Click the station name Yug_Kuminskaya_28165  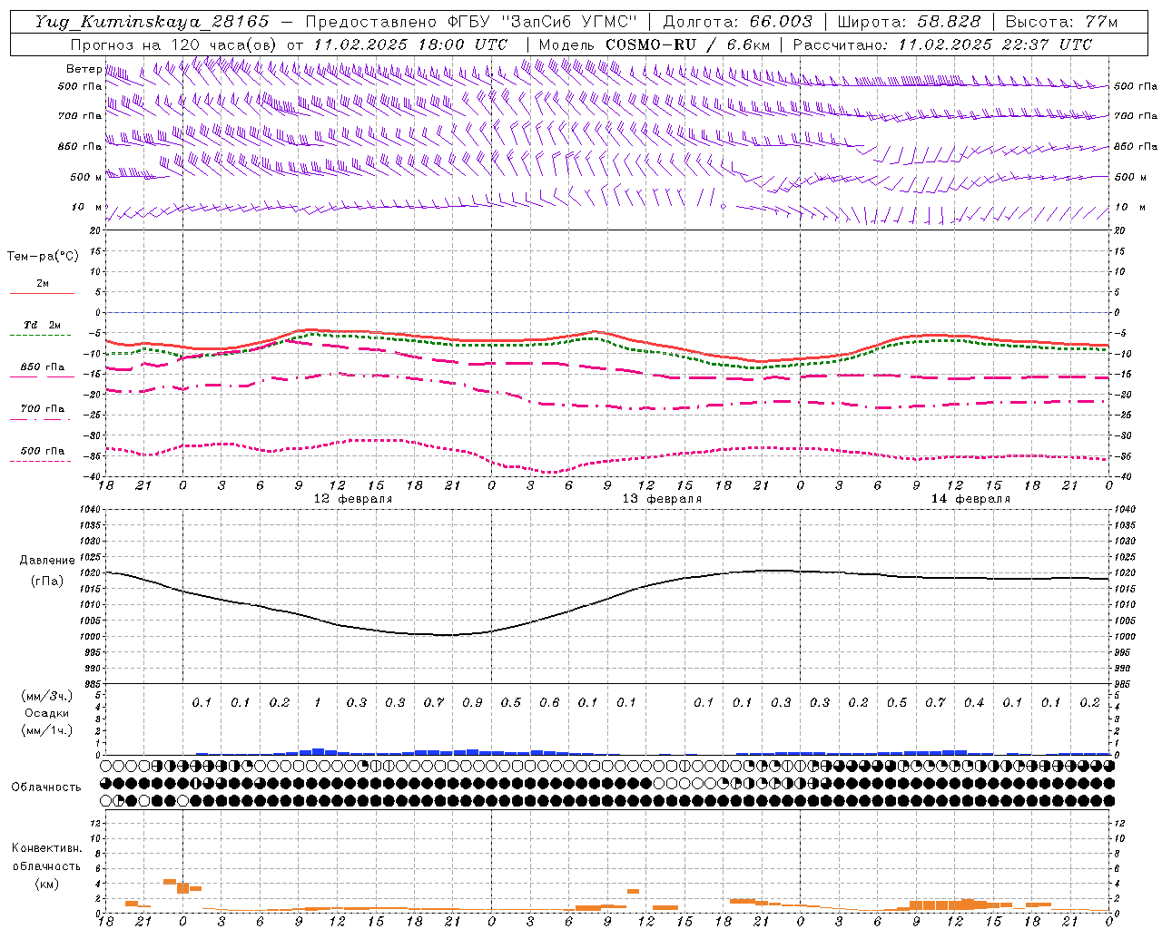[x=152, y=22]
